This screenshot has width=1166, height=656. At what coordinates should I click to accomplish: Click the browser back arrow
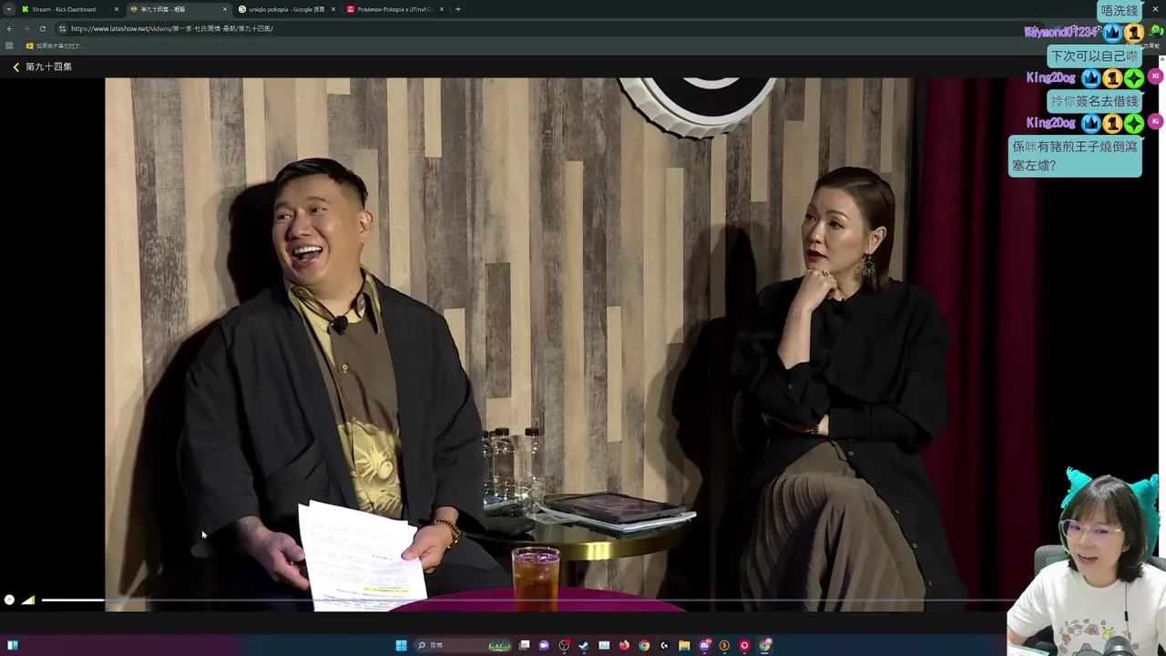pyautogui.click(x=9, y=28)
